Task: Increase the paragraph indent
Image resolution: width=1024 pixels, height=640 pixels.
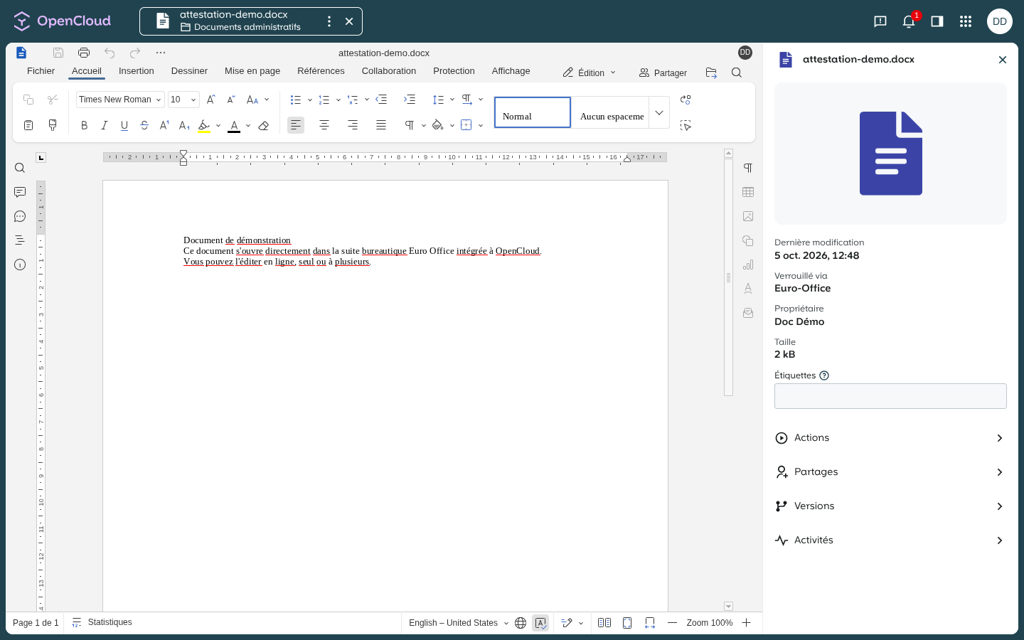Action: pyautogui.click(x=410, y=100)
